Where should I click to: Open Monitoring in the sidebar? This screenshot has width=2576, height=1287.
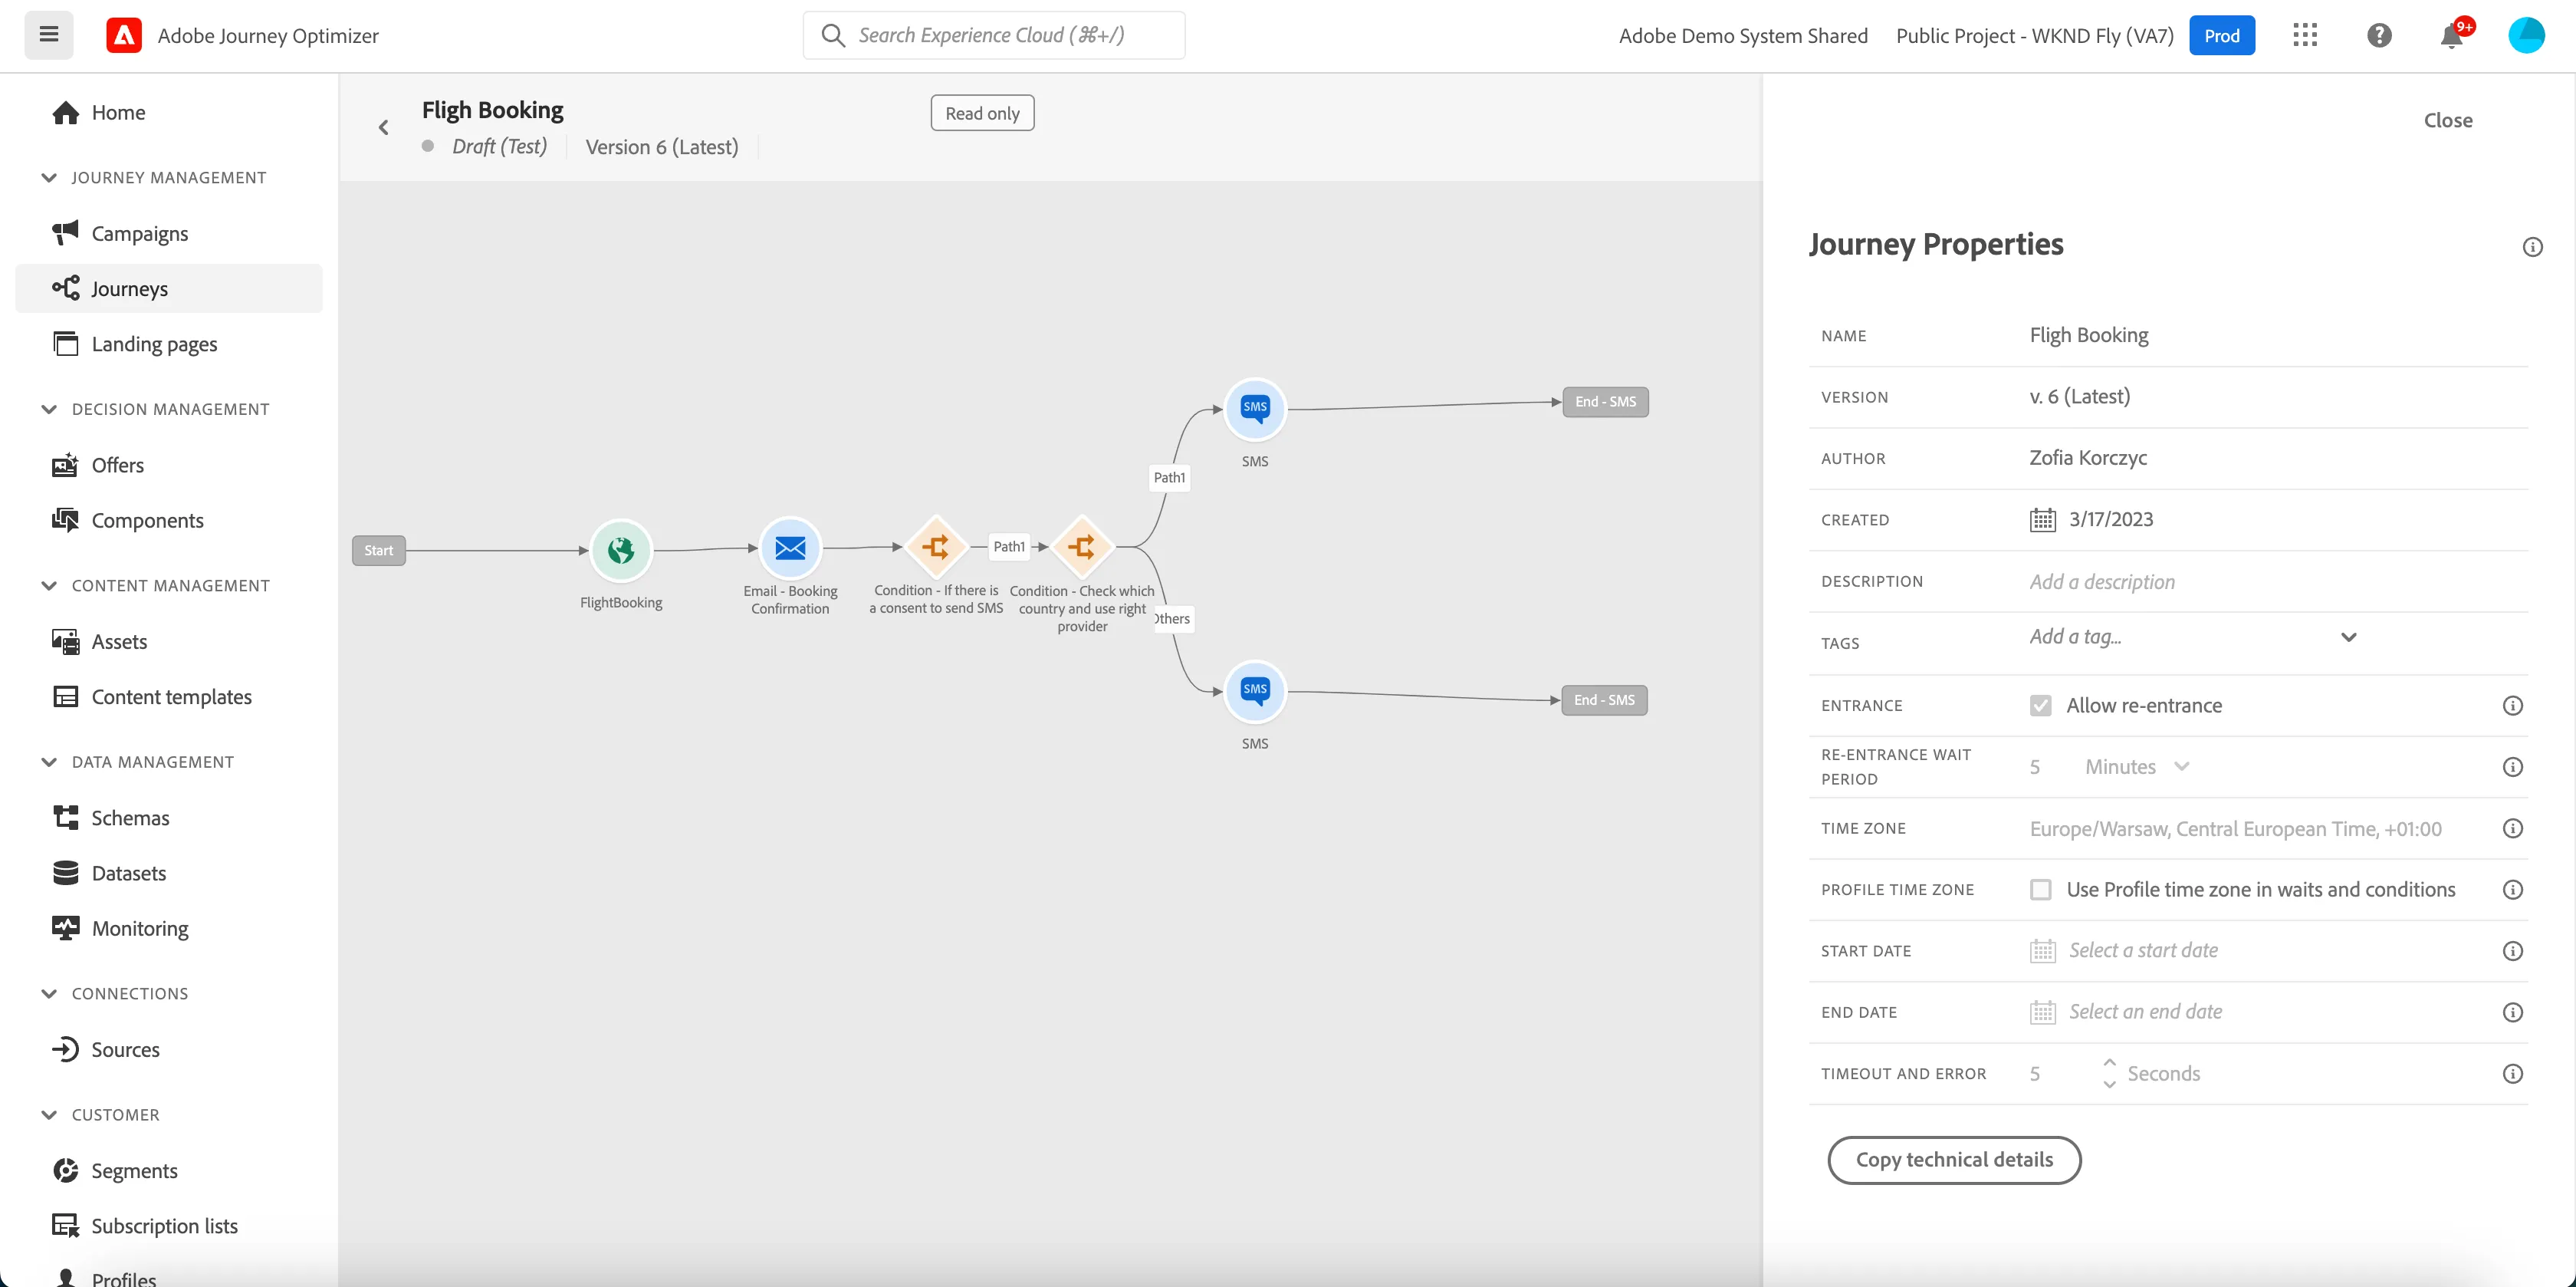click(x=169, y=929)
